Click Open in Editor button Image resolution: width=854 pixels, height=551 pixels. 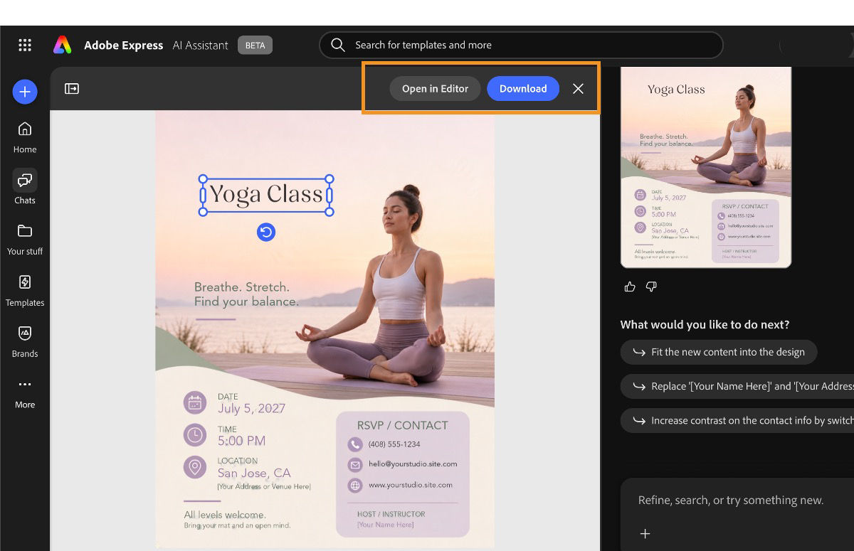(x=435, y=89)
